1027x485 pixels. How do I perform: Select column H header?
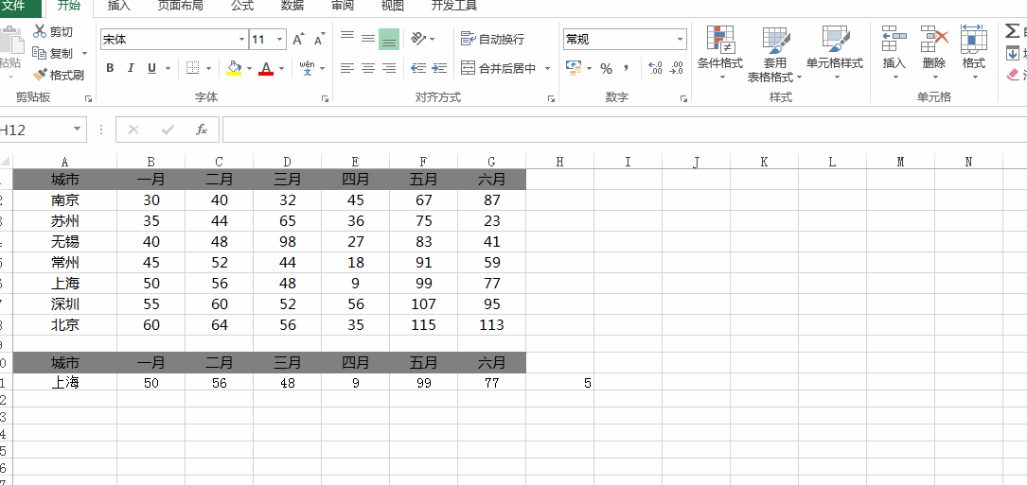point(560,162)
